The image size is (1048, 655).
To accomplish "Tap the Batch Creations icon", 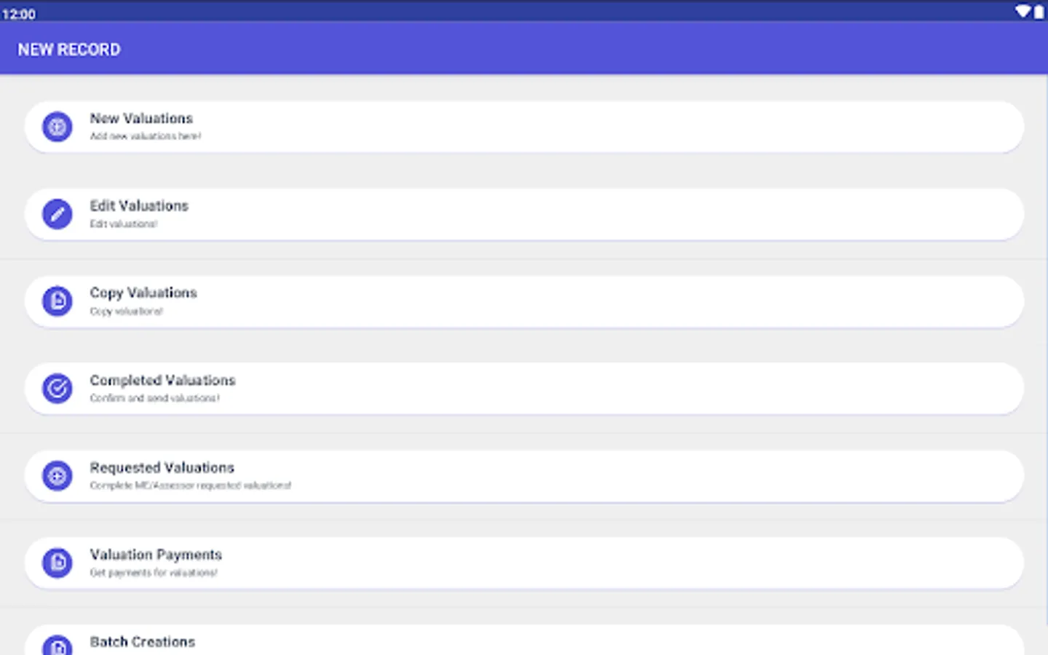I will point(57,645).
